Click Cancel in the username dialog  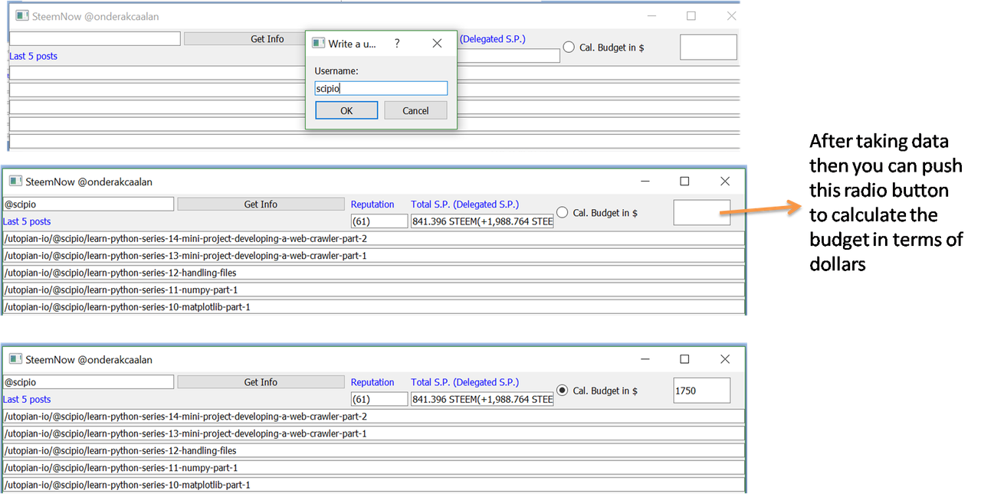point(415,110)
